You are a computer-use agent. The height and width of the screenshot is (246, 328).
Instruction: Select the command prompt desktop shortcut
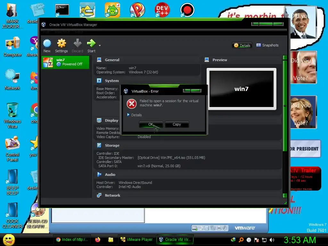[62, 10]
